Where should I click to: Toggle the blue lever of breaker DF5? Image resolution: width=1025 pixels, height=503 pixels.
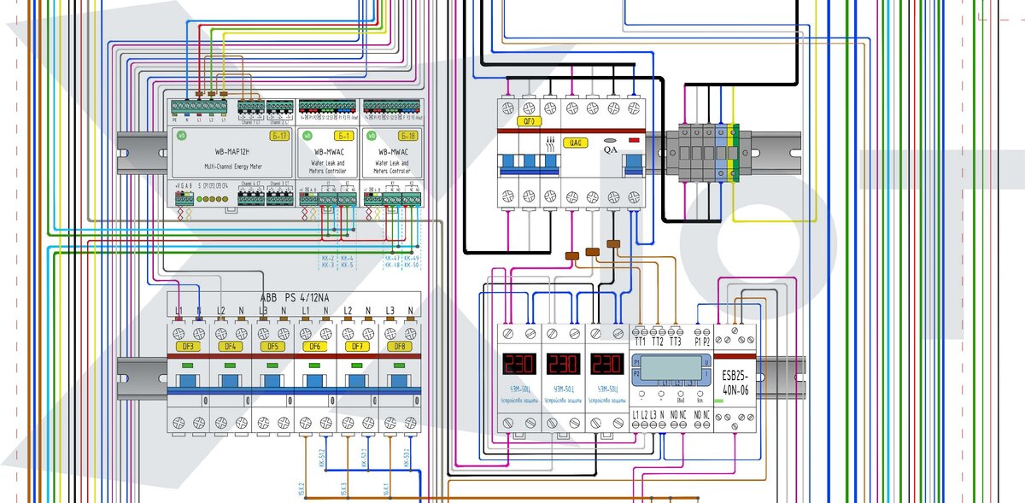[272, 382]
